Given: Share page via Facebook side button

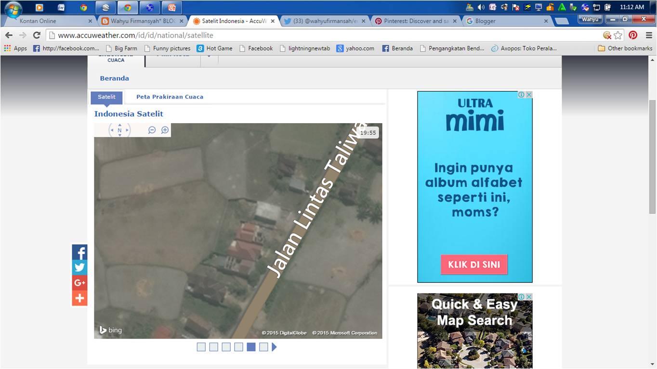Looking at the screenshot, I should [x=80, y=252].
